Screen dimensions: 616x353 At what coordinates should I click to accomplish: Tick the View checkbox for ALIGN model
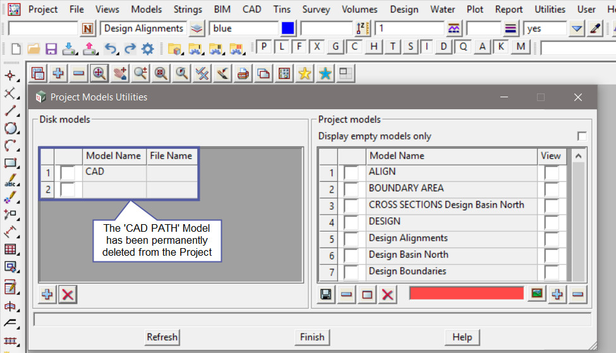point(551,172)
